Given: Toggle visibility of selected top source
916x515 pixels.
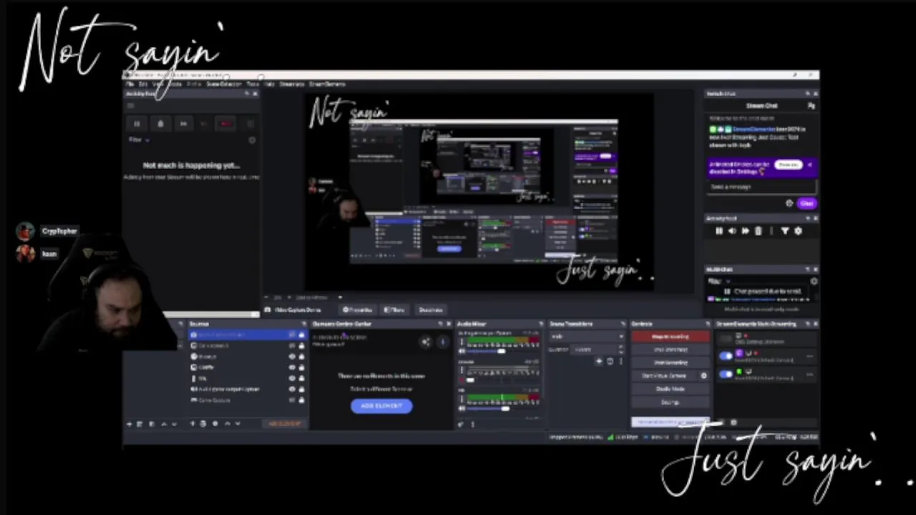Looking at the screenshot, I should tap(291, 335).
